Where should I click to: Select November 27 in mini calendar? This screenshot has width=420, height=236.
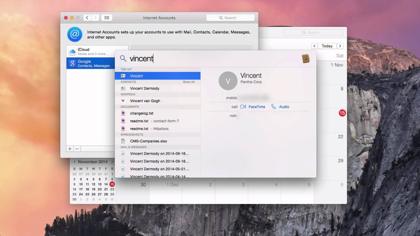[99, 194]
